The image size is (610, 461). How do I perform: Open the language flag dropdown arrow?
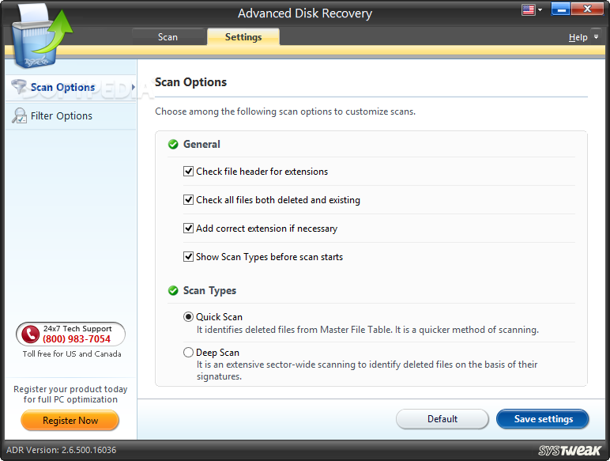[x=540, y=9]
